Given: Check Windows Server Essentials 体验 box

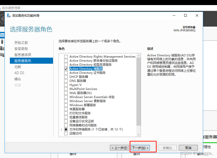Looking at the screenshot, I should pos(66,97).
